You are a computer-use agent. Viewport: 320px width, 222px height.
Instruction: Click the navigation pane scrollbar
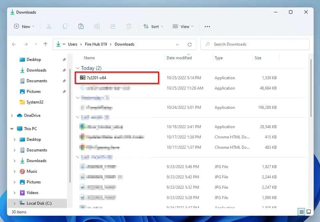[70, 126]
